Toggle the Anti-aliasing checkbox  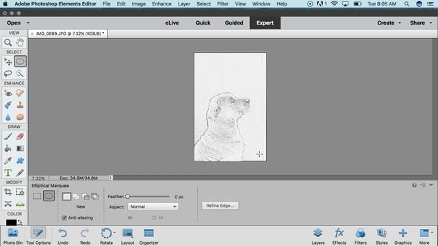pyautogui.click(x=64, y=217)
